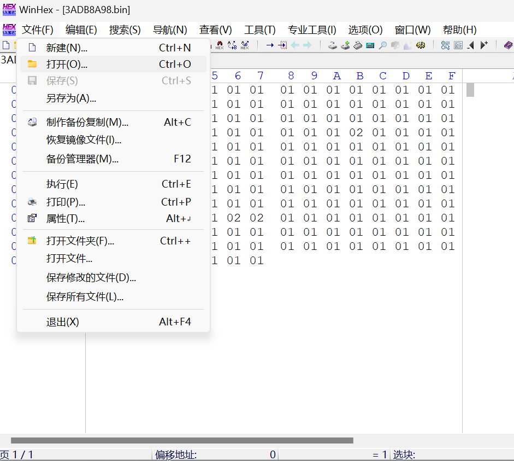Choose 属性(T)... menu item

[x=66, y=219]
